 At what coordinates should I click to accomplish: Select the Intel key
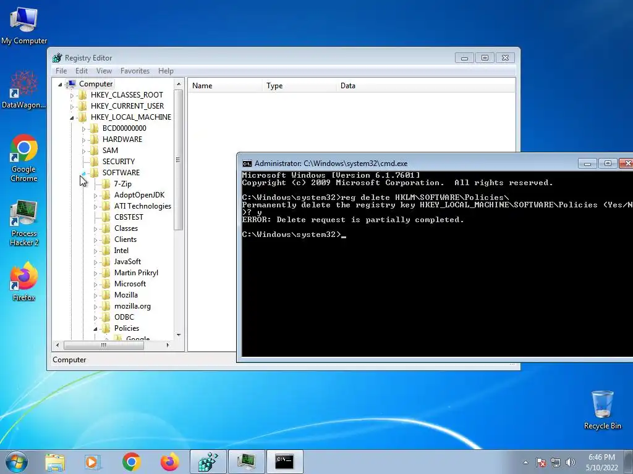coord(121,251)
